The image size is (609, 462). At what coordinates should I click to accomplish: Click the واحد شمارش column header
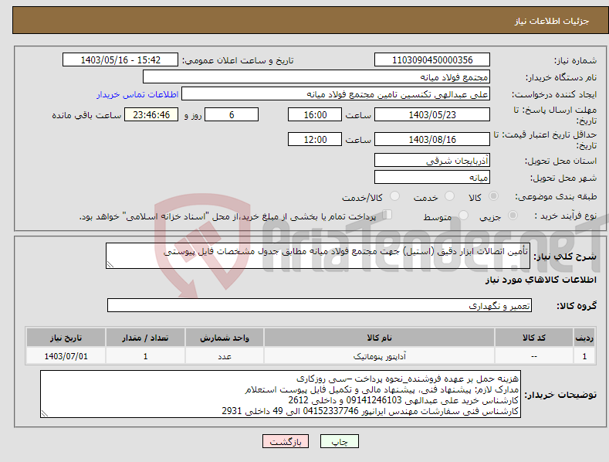225,338
